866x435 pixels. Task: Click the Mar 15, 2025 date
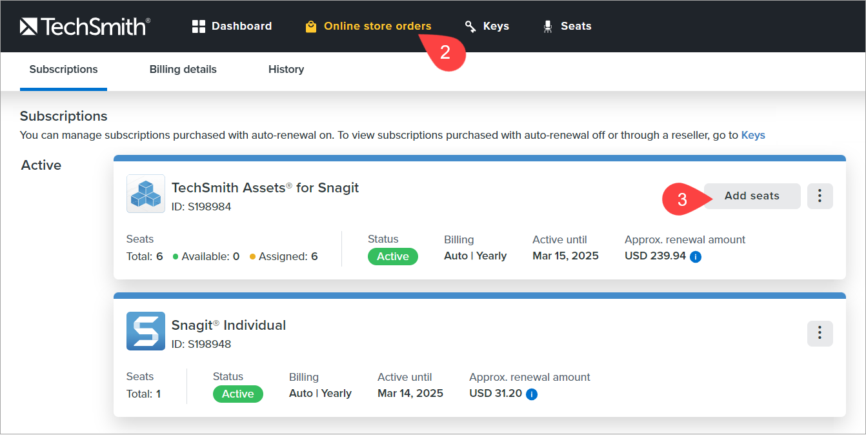tap(566, 256)
